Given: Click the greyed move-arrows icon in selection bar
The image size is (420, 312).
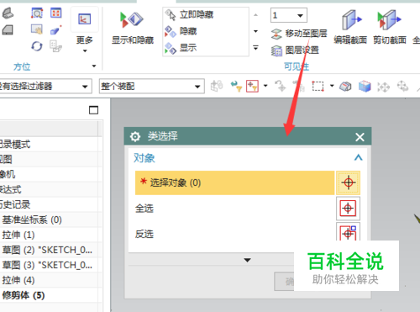Looking at the screenshot, I should pos(384,87).
